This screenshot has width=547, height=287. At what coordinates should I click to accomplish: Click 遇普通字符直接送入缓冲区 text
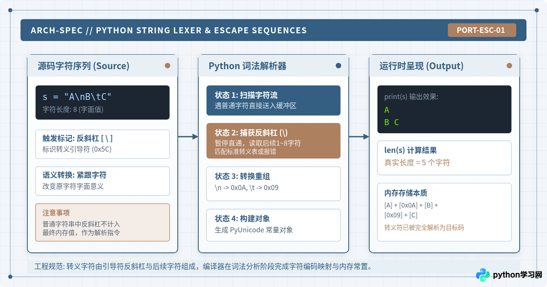255,105
